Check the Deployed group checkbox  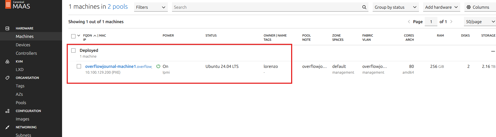point(73,50)
